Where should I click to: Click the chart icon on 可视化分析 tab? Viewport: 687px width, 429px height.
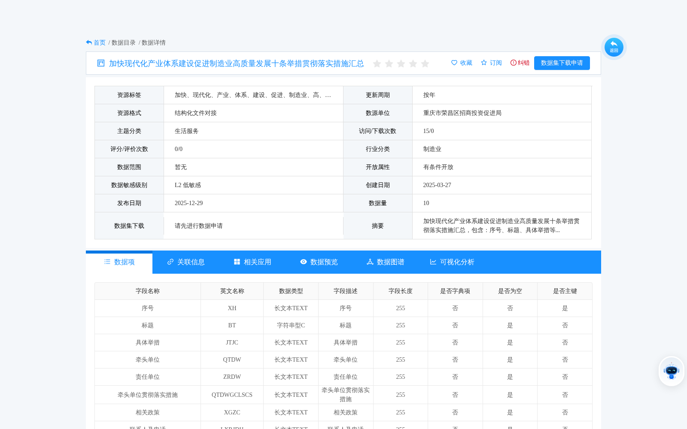point(433,262)
